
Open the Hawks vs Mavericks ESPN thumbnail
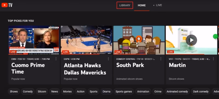pyautogui.click(x=87, y=40)
